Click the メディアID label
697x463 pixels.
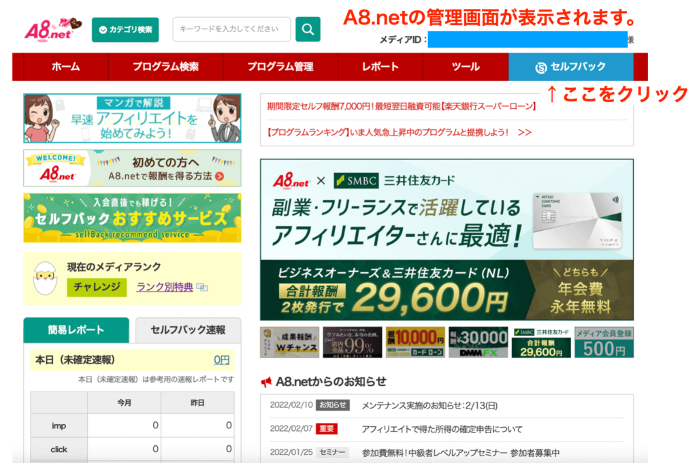pos(403,39)
